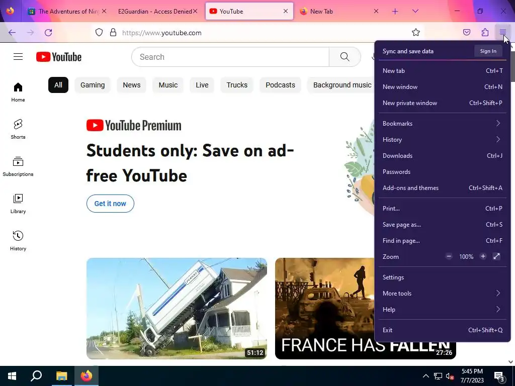
Task: Open Add-ons and themes
Action: click(442, 188)
